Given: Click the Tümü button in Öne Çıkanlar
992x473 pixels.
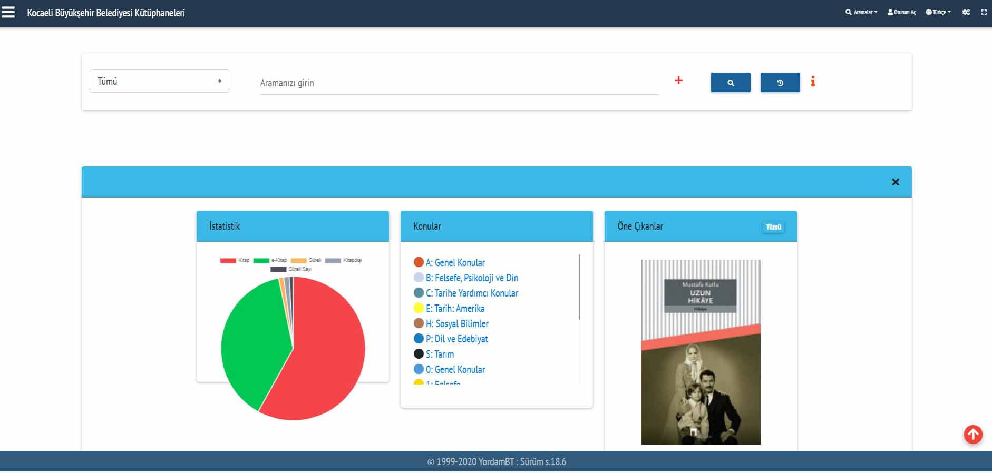Looking at the screenshot, I should click(773, 227).
